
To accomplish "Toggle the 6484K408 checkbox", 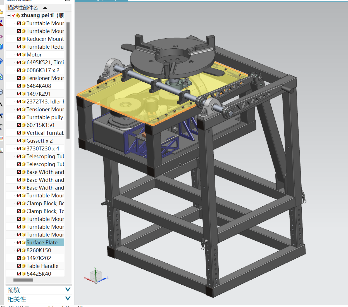I will tap(19, 86).
